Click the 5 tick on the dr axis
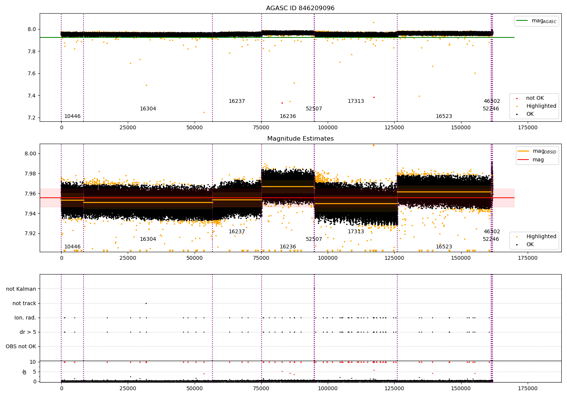The image size is (567, 397). [x=34, y=372]
